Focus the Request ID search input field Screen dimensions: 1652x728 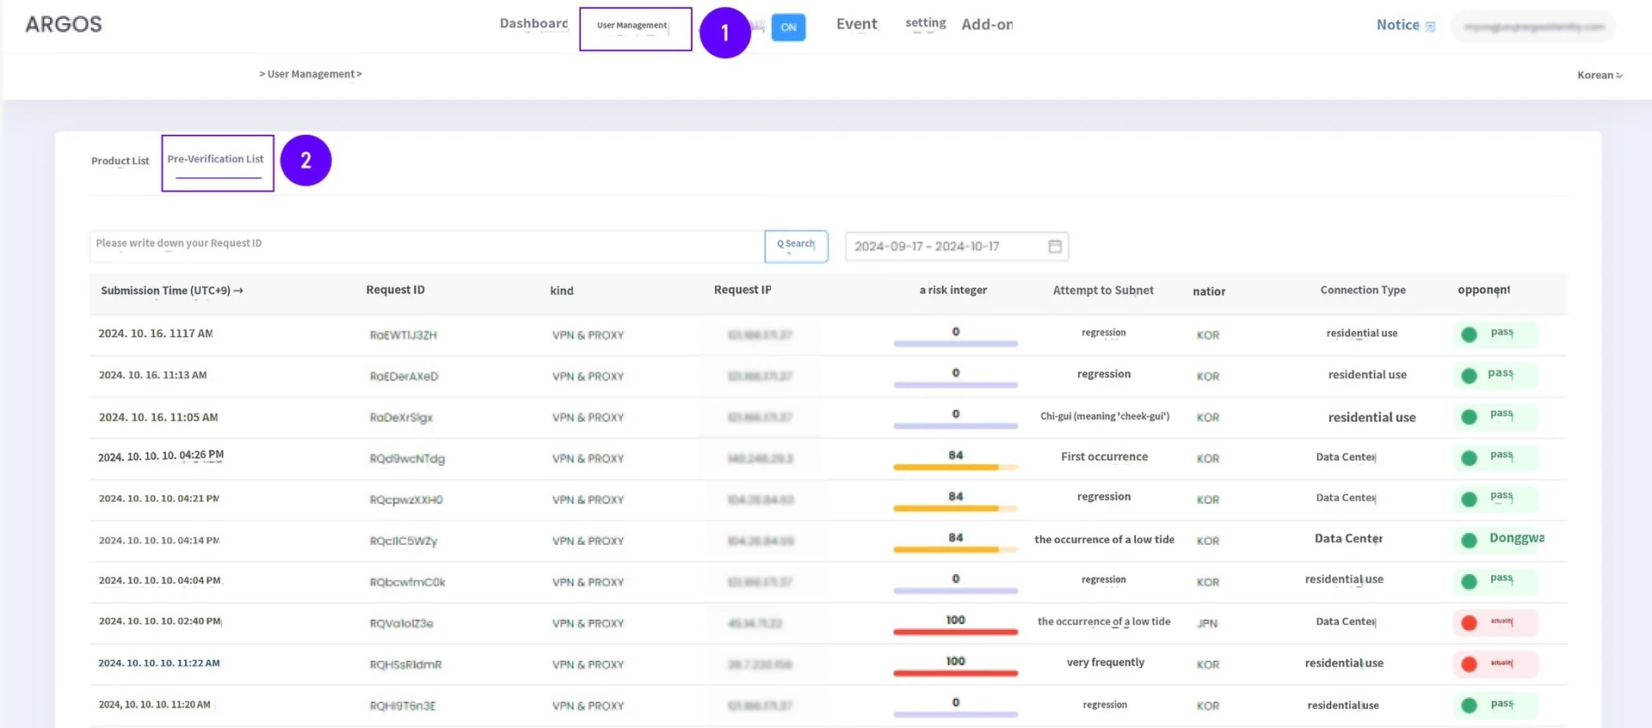click(x=426, y=246)
